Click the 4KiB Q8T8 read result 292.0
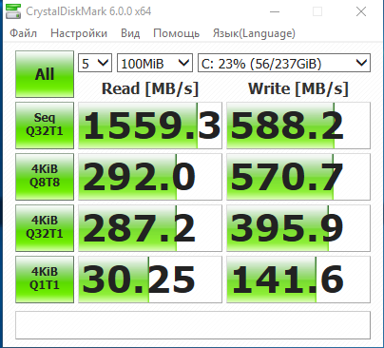This screenshot has width=384, height=348. click(150, 177)
